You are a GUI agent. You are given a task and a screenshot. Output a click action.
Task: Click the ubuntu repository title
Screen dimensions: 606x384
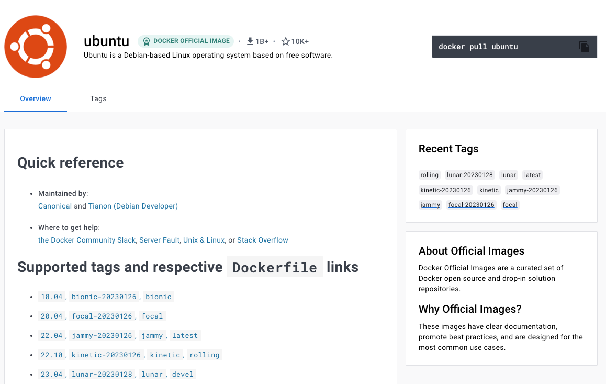pos(107,41)
